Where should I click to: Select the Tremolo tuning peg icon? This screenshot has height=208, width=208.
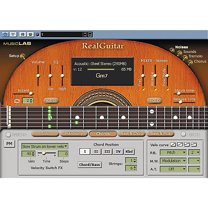coord(185,57)
